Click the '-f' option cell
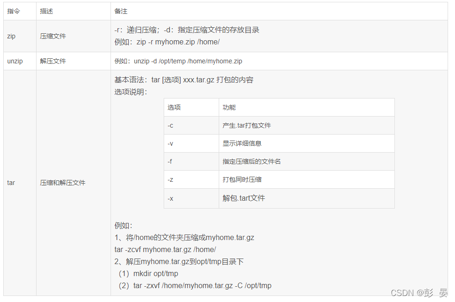The height and width of the screenshot is (302, 455). [191, 161]
